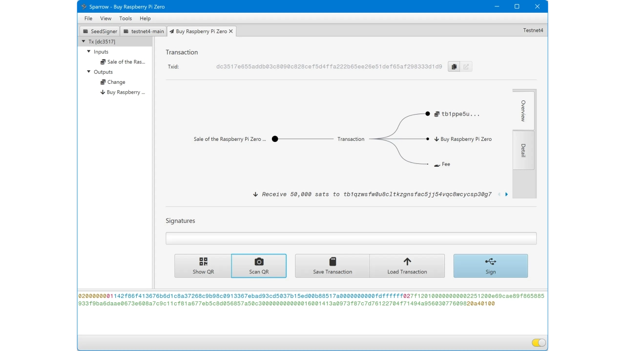Click Scan QR camera button
The width and height of the screenshot is (625, 351).
pyautogui.click(x=259, y=266)
